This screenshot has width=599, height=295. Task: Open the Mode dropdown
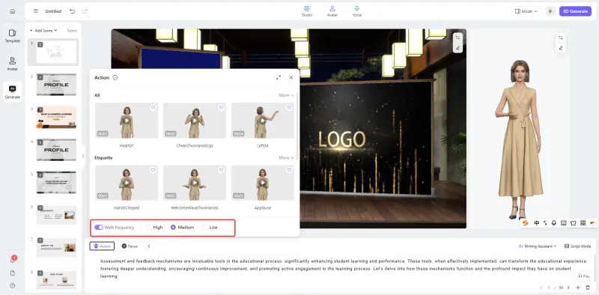[526, 11]
